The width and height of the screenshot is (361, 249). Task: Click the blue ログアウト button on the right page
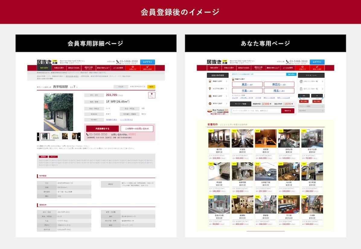(x=317, y=62)
